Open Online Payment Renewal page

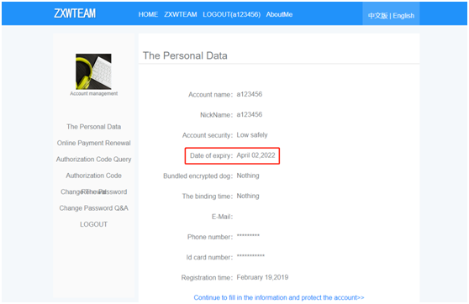(x=93, y=143)
